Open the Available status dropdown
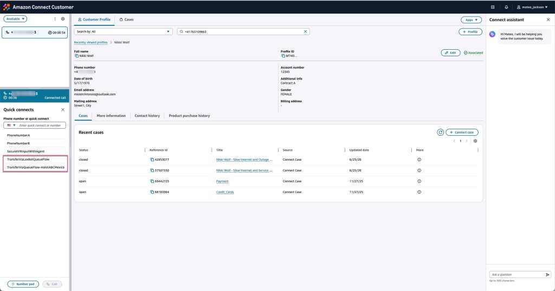 [x=15, y=19]
